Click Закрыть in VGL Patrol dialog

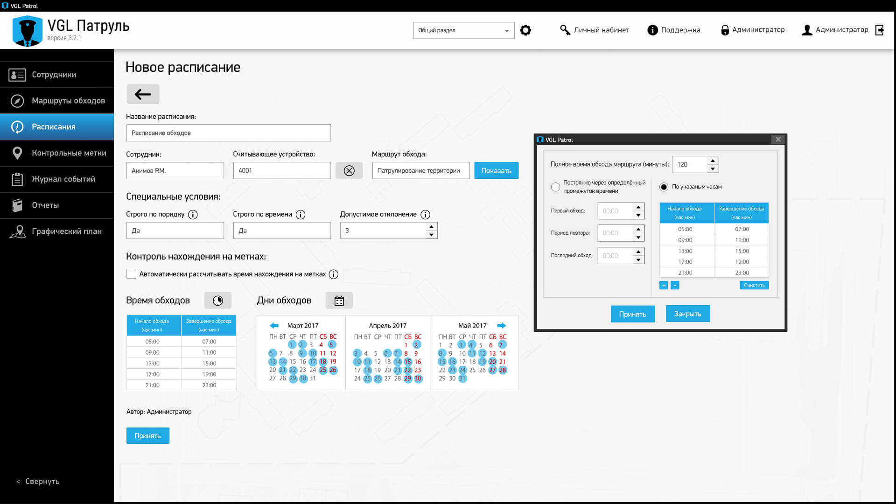(687, 314)
